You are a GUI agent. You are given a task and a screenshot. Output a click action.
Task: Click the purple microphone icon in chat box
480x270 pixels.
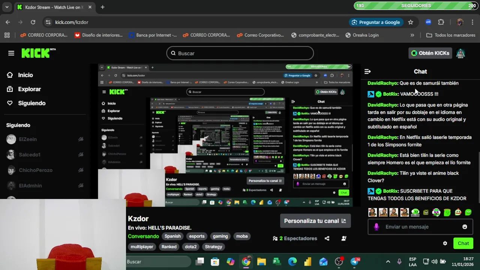point(376,227)
